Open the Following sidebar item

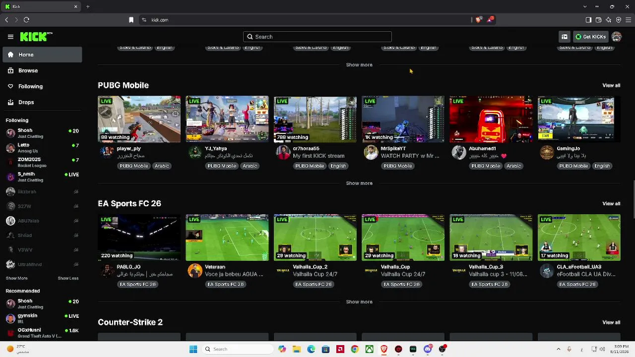pyautogui.click(x=43, y=86)
